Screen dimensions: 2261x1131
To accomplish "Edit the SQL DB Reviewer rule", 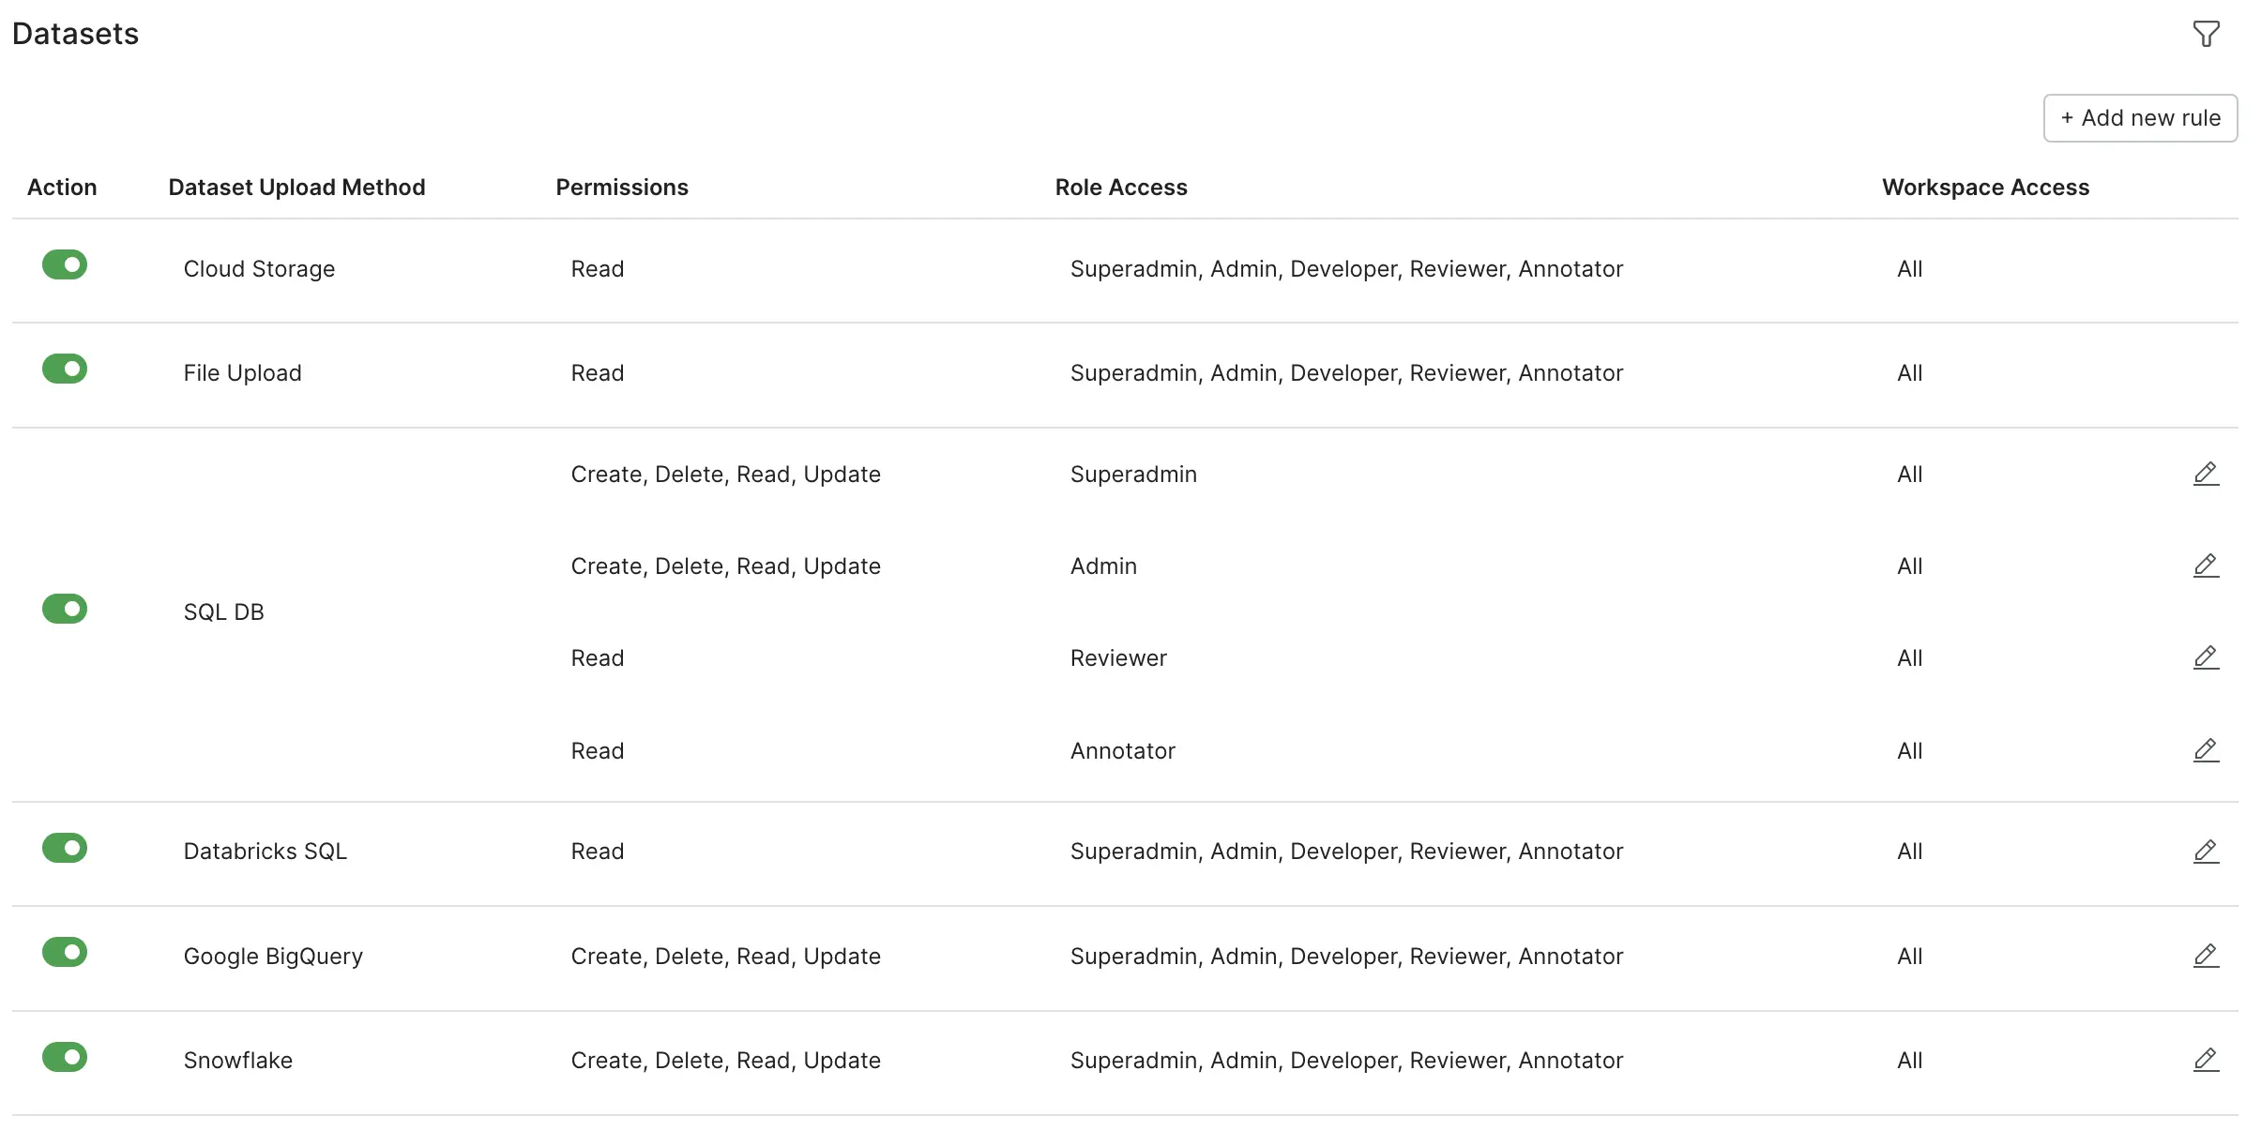I will pyautogui.click(x=2206, y=657).
